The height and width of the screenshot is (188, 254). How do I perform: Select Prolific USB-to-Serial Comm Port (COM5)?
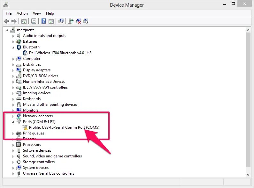click(64, 127)
